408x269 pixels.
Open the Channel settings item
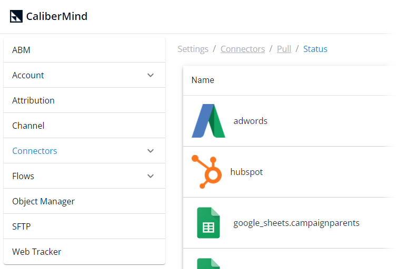[x=28, y=126]
